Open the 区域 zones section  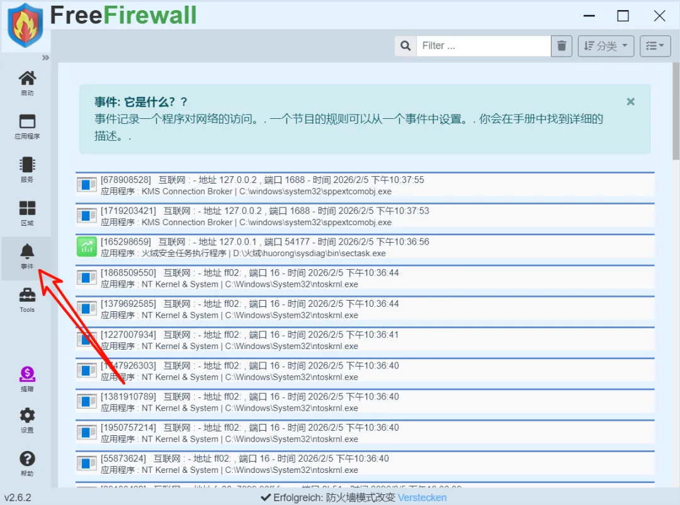tap(27, 213)
